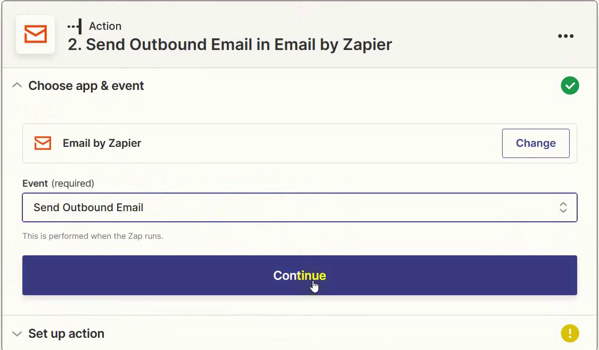The height and width of the screenshot is (350, 599).
Task: Click the Action label above the step title
Action: (105, 26)
